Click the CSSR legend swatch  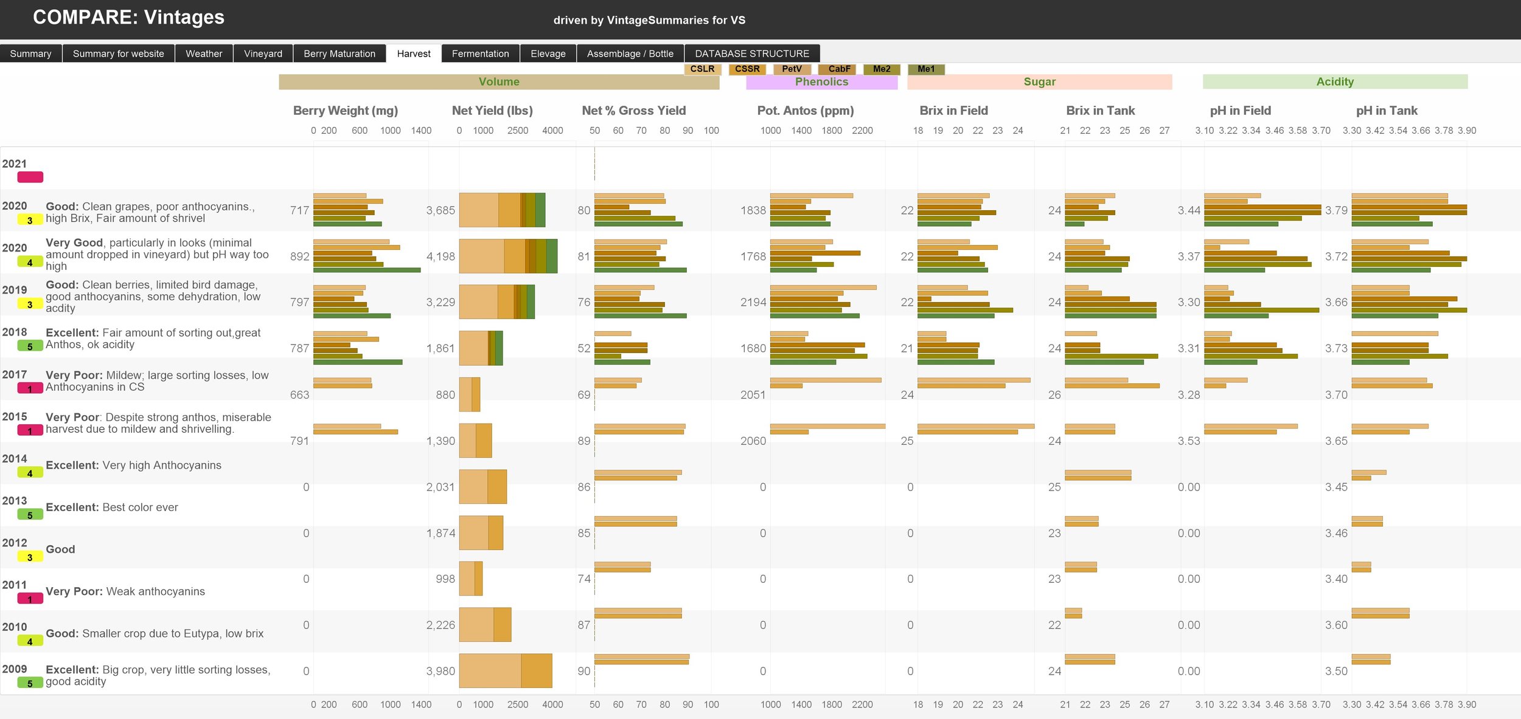pos(747,69)
